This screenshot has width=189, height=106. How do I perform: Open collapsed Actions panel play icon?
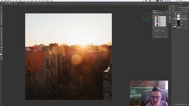click(x=170, y=9)
